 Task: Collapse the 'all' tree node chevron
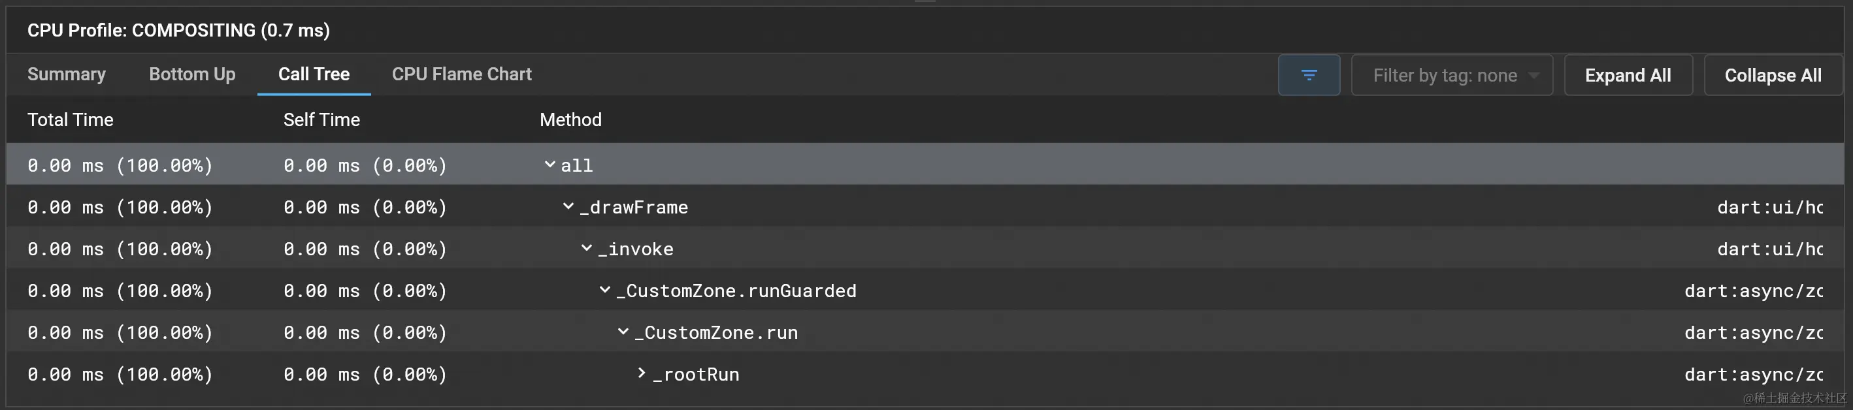tap(549, 165)
